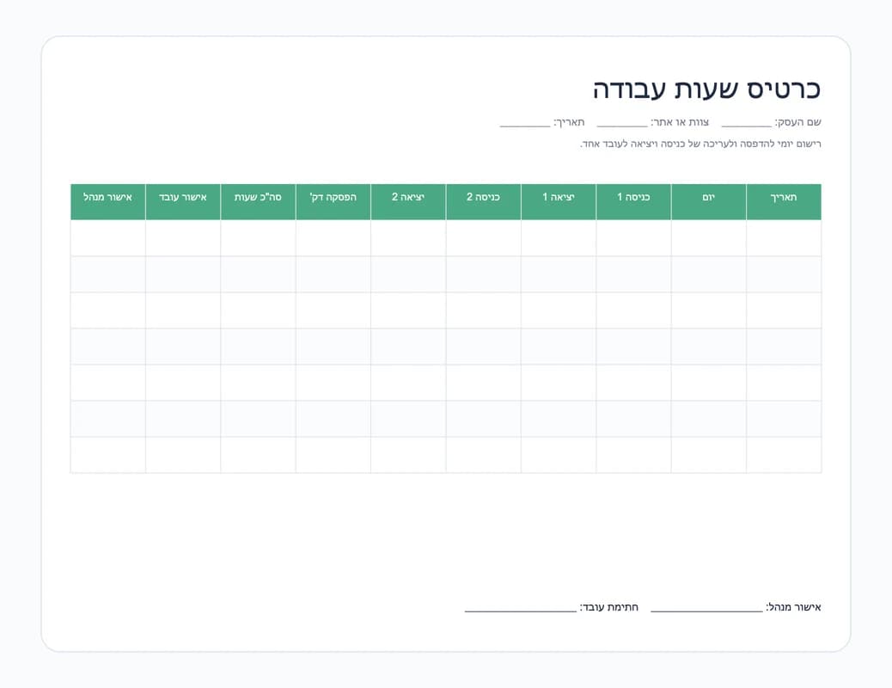Click the label צוות או אתר
This screenshot has height=688, width=892.
680,122
